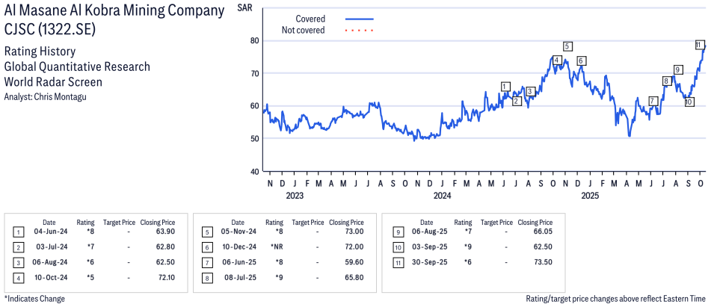
Task: Click the blue Covered legend line
Action: [x=360, y=19]
